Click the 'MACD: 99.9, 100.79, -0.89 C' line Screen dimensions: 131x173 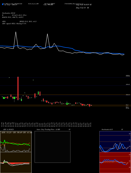click(x=13, y=17)
